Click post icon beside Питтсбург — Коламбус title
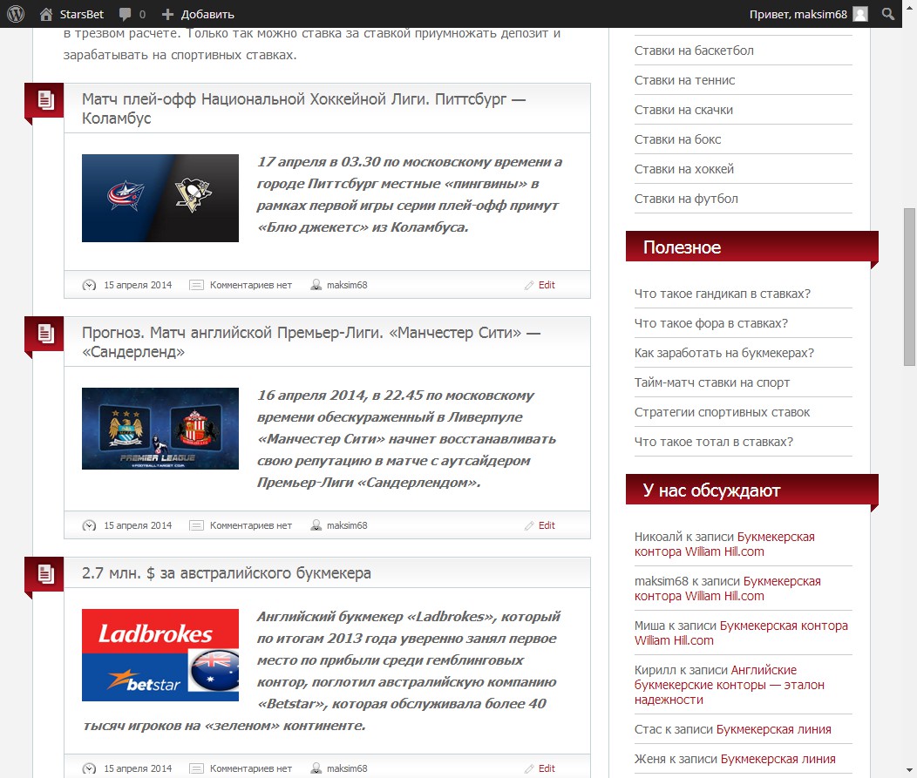 click(x=45, y=100)
